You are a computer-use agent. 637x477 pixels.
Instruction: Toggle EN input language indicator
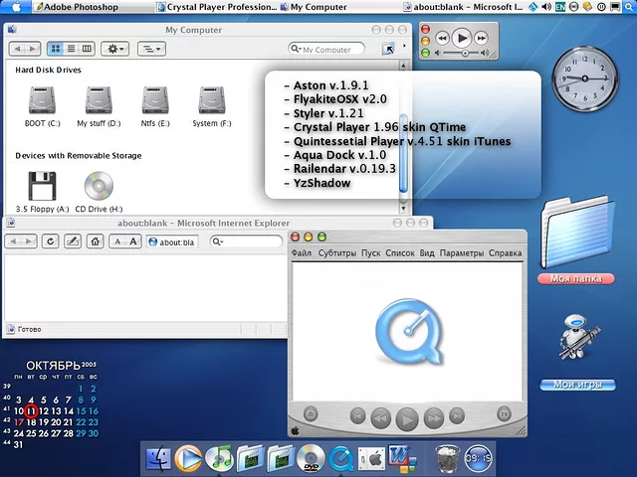tap(560, 7)
